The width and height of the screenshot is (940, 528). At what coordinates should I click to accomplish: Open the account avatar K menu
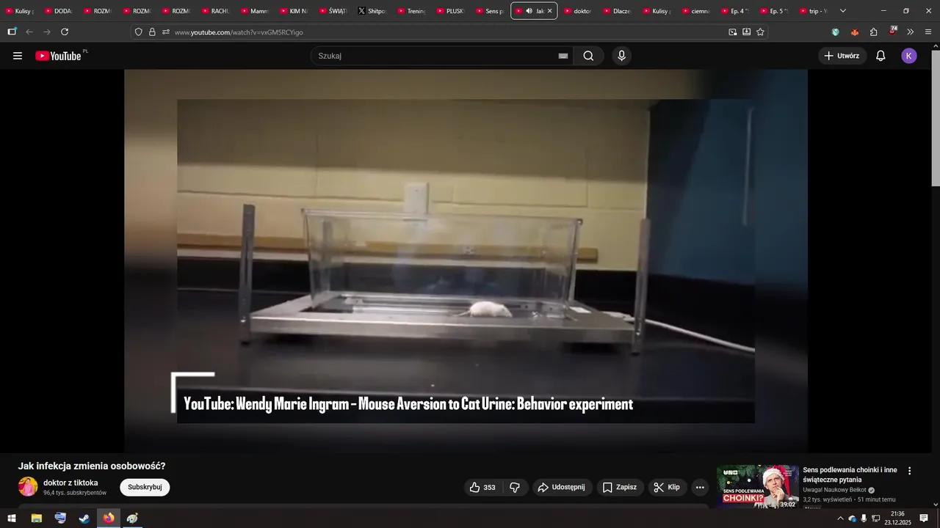click(909, 56)
